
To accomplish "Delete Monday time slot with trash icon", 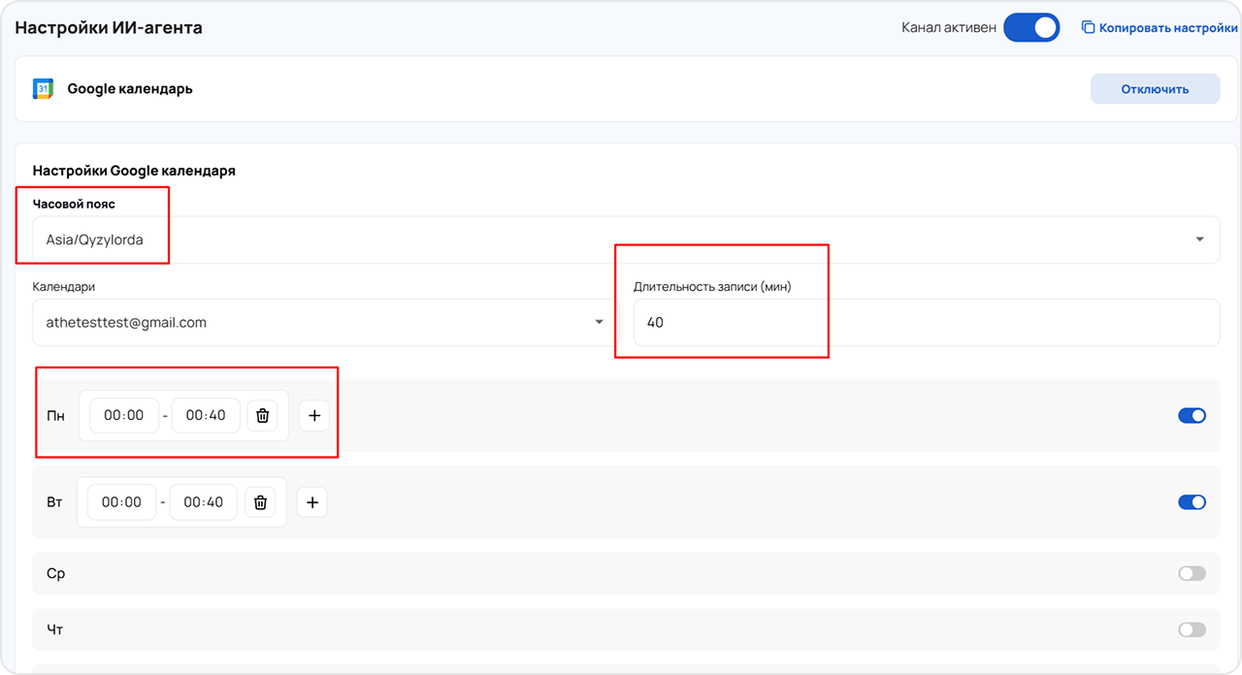I will click(x=262, y=416).
